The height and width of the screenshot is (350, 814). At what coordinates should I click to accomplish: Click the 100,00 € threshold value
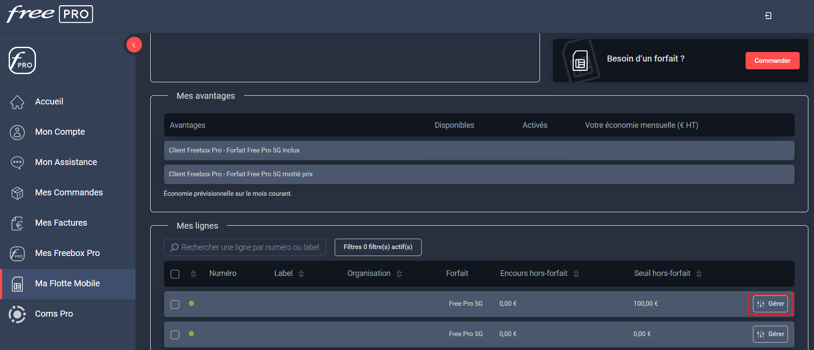pyautogui.click(x=646, y=304)
